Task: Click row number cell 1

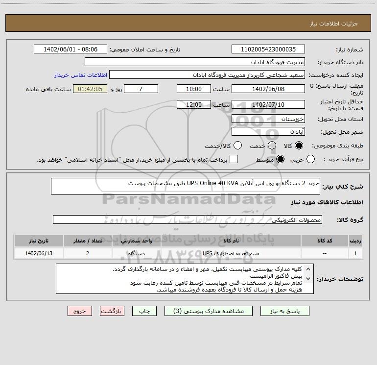Action: [355, 253]
